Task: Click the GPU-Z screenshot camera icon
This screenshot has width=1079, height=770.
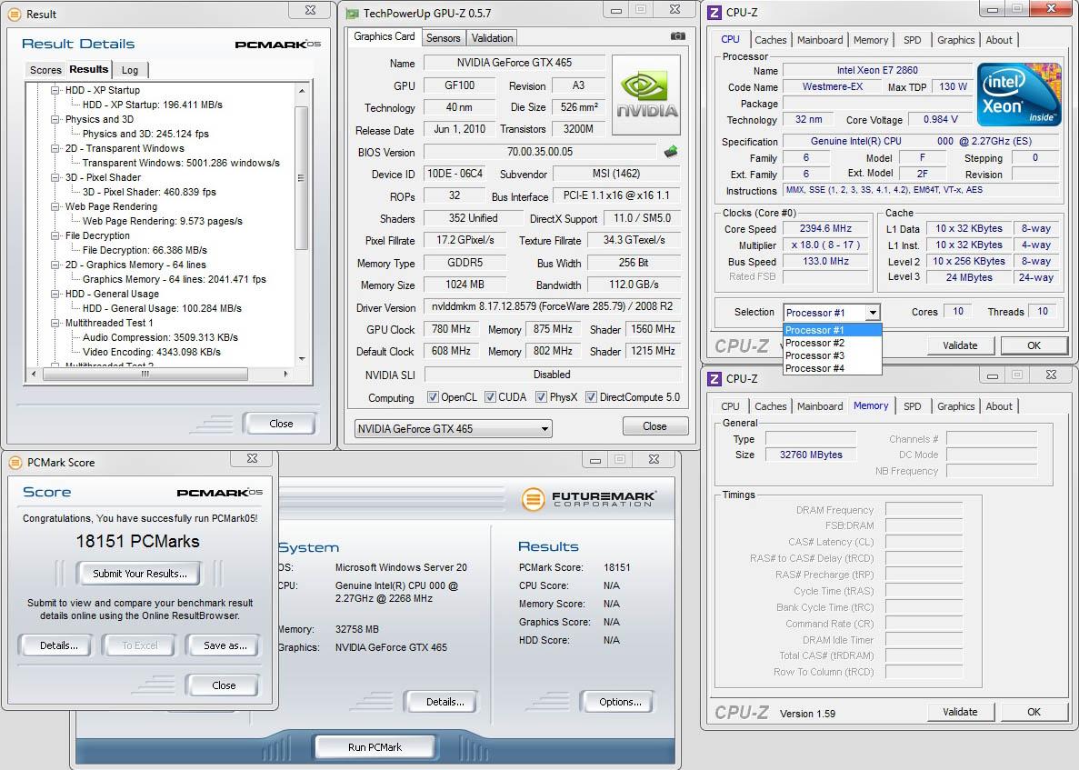Action: pyautogui.click(x=678, y=36)
